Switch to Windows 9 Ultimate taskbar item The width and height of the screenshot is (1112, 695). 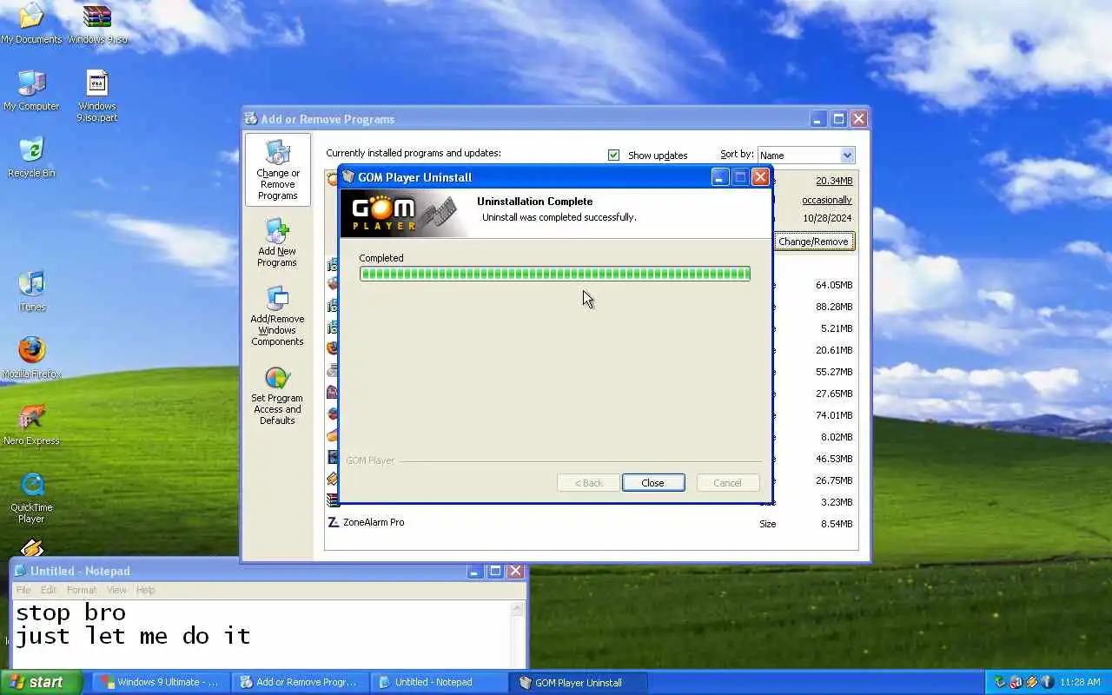point(162,682)
